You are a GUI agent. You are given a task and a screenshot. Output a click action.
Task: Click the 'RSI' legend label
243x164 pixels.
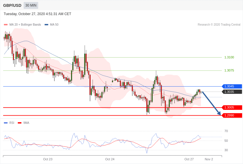12,123
